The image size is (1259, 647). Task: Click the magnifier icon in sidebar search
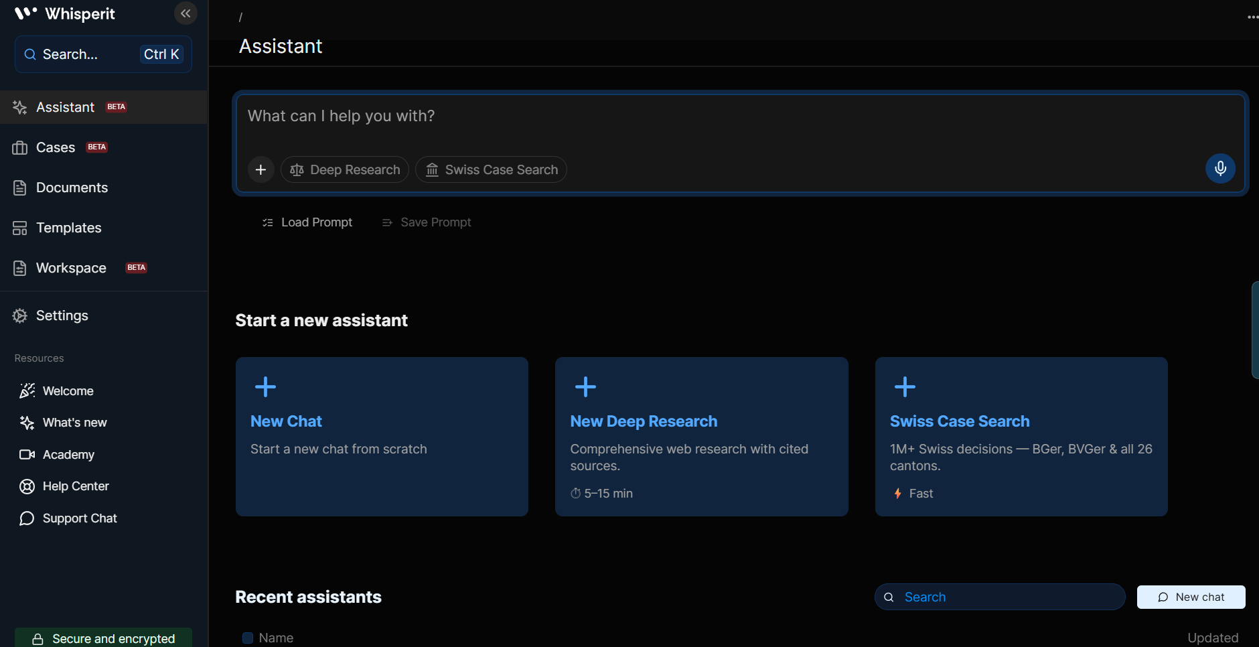(30, 54)
